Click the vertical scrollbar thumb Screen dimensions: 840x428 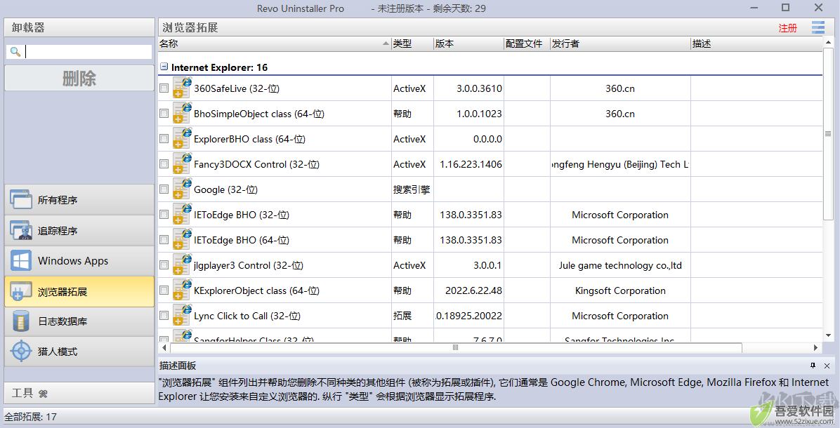pos(828,134)
